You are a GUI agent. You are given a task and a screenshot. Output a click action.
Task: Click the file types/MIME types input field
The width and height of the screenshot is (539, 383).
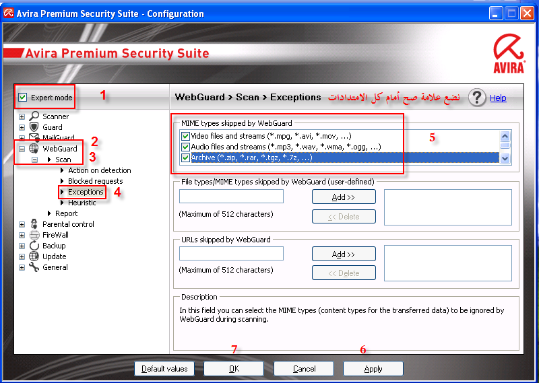[x=231, y=196]
